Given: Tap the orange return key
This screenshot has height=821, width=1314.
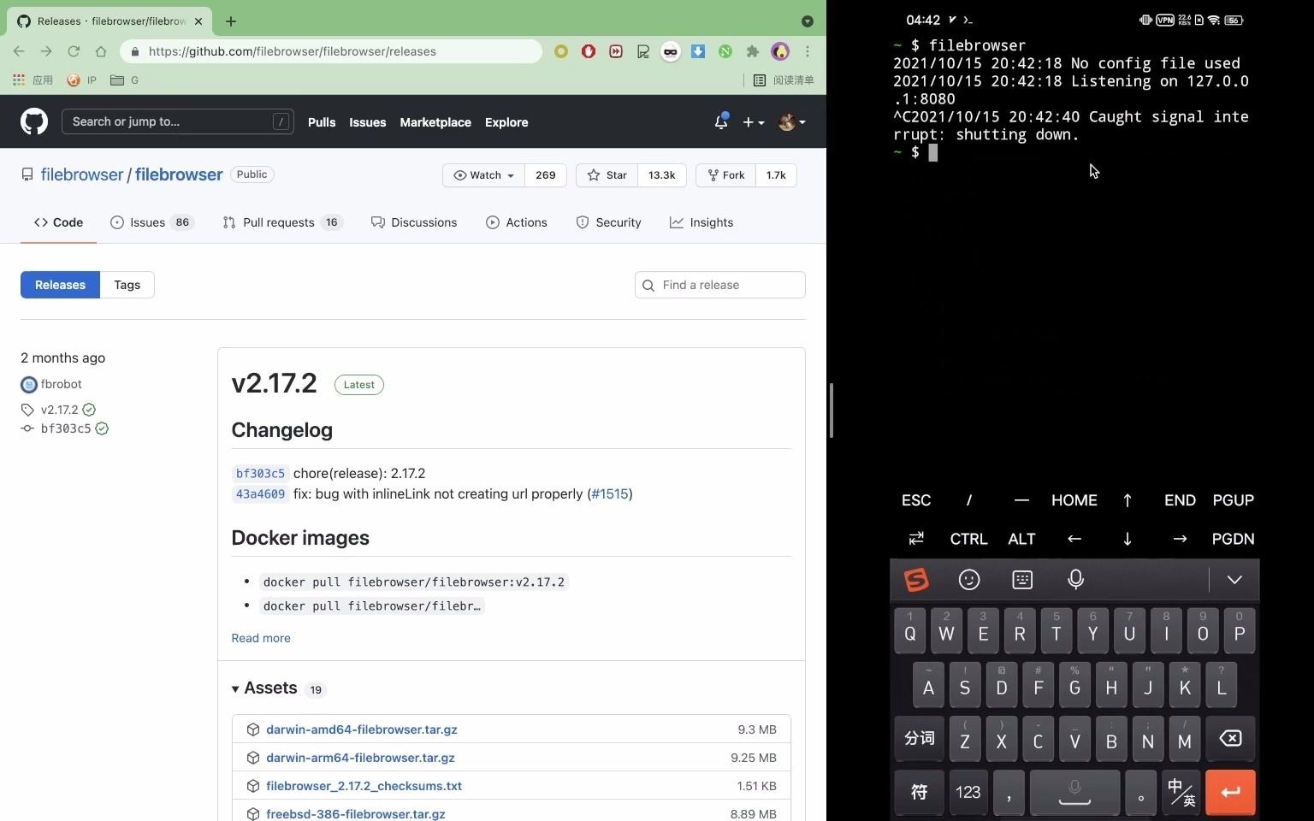Looking at the screenshot, I should click(x=1230, y=793).
